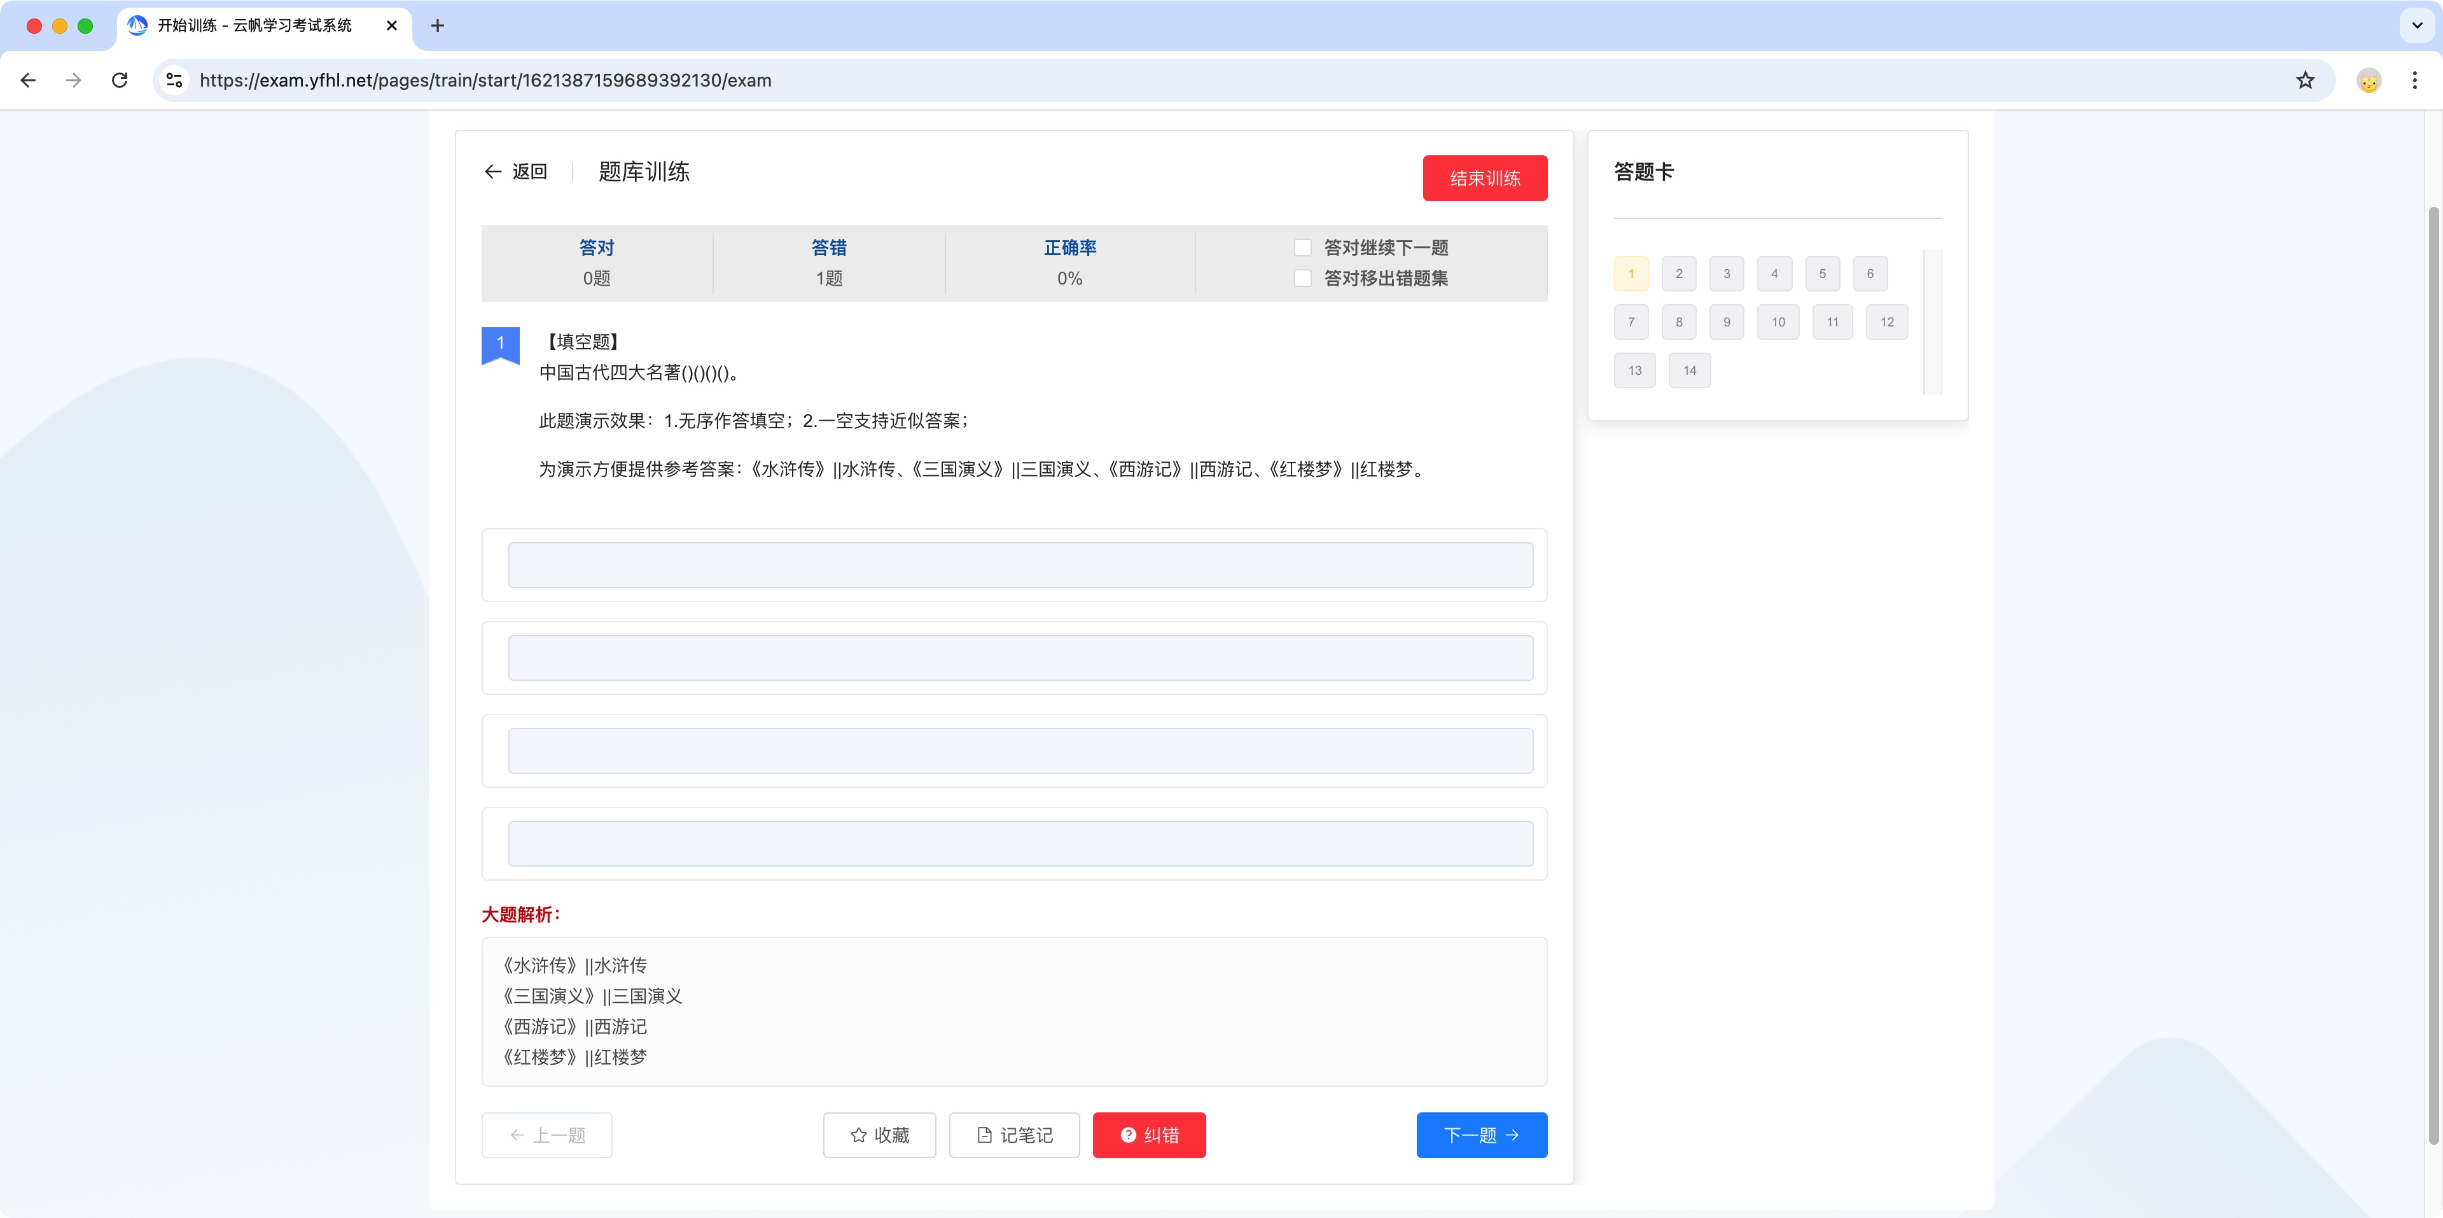Jump to question 3 in answer card
Viewport: 2443px width, 1218px height.
tap(1727, 274)
